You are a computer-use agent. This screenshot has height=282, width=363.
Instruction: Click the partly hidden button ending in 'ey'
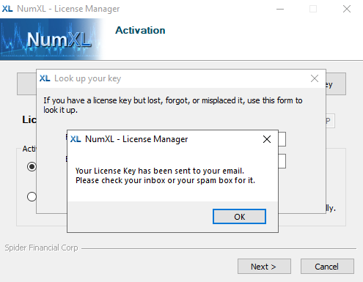coord(336,84)
